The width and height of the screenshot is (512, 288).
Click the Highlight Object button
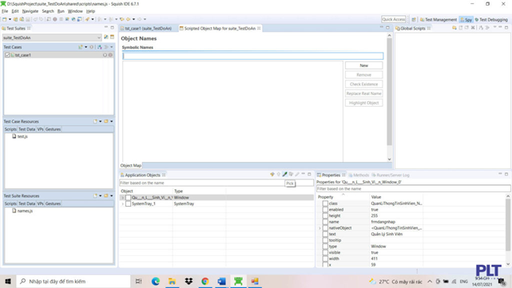click(363, 103)
